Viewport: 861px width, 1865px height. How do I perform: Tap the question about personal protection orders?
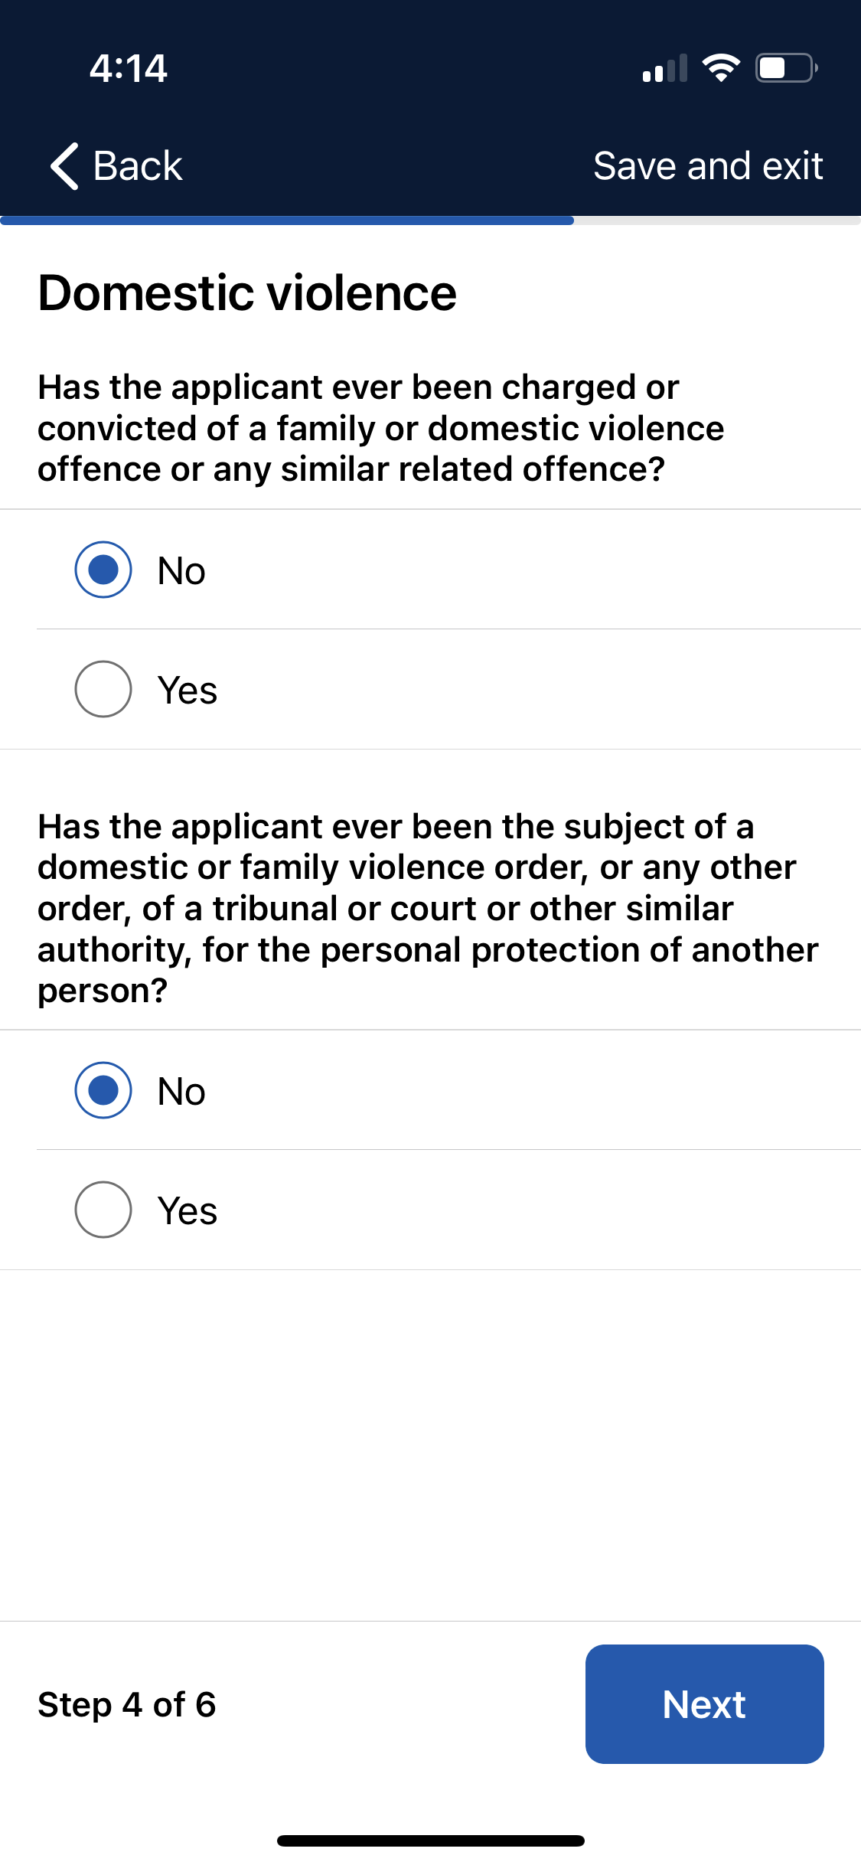tap(428, 909)
